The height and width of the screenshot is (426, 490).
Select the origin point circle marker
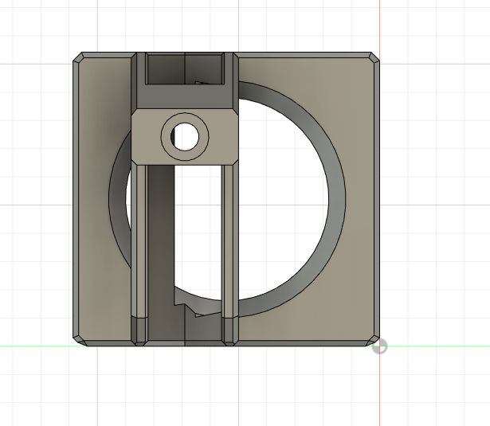point(380,346)
